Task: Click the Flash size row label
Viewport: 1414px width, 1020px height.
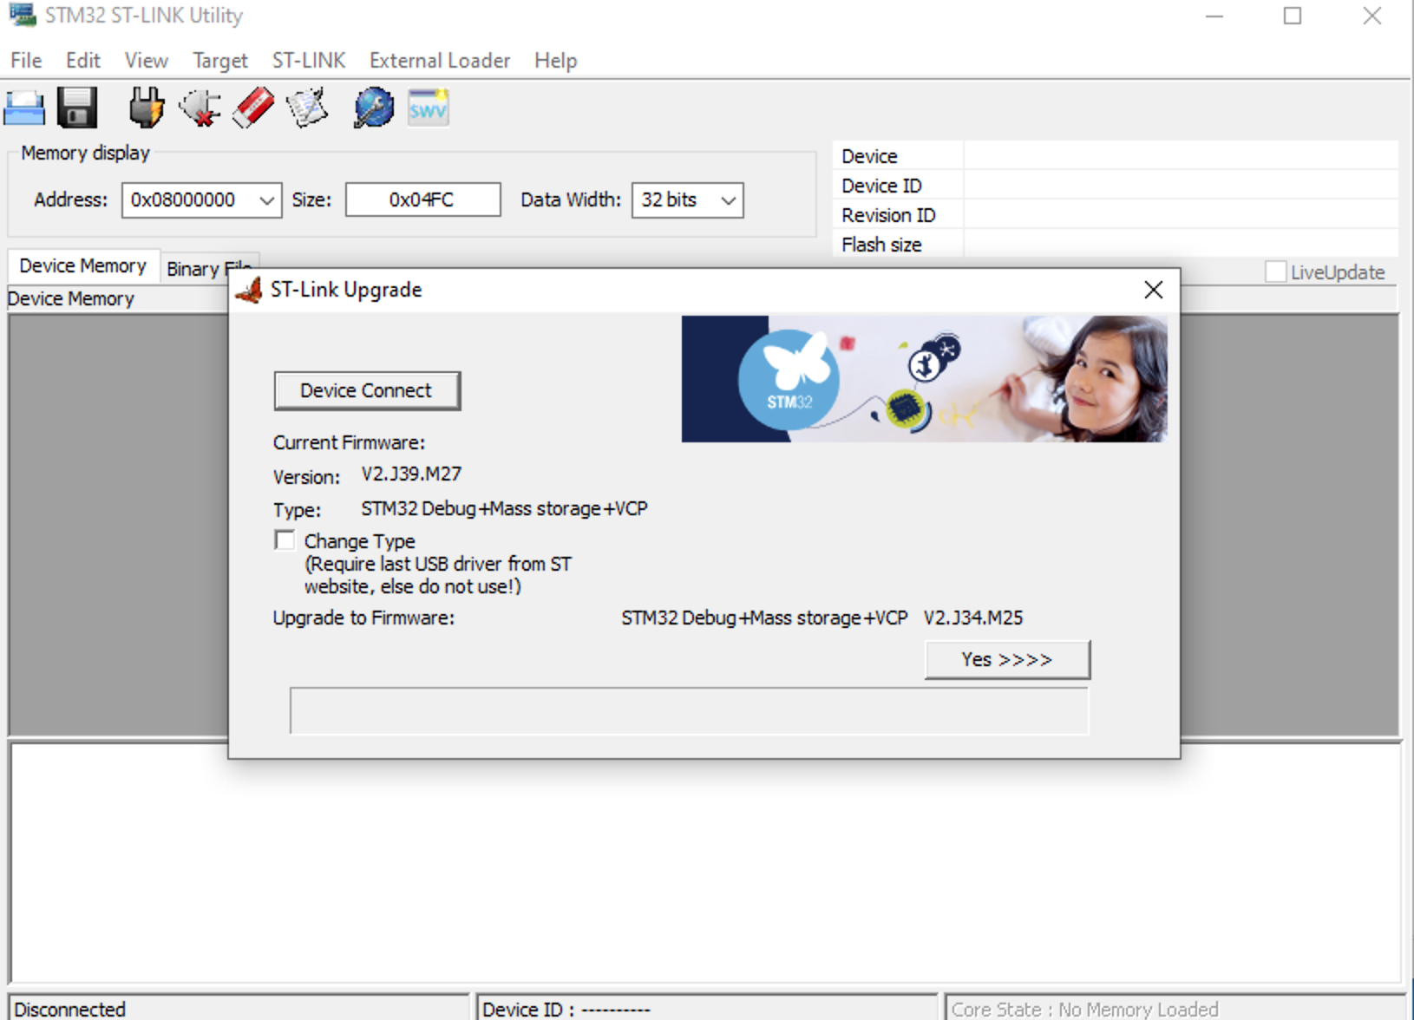Action: 881,245
